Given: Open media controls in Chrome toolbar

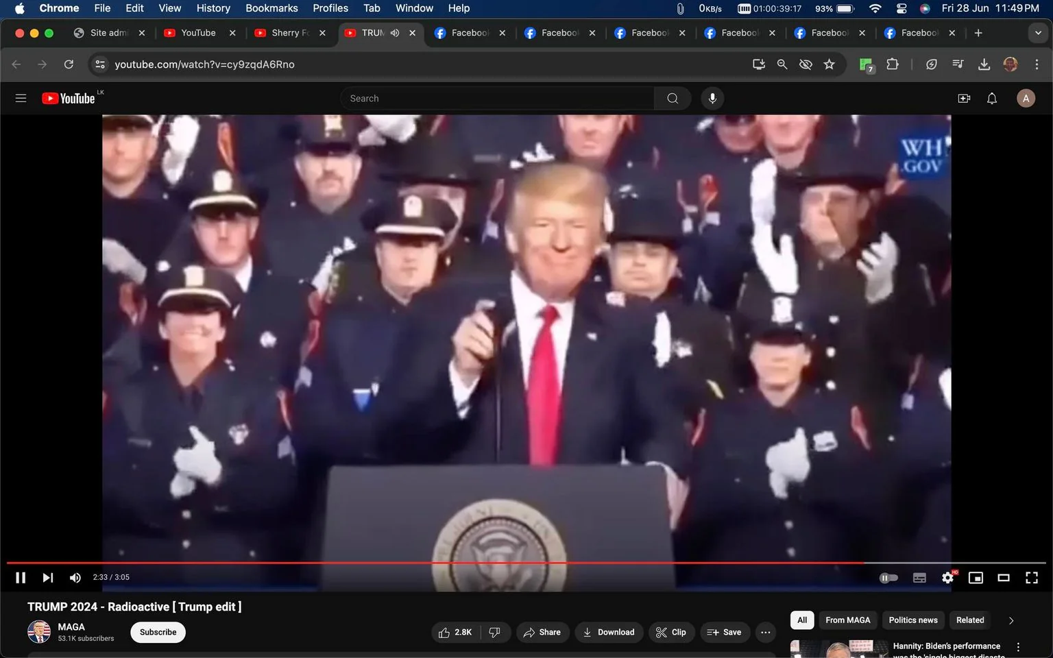Looking at the screenshot, I should [958, 64].
